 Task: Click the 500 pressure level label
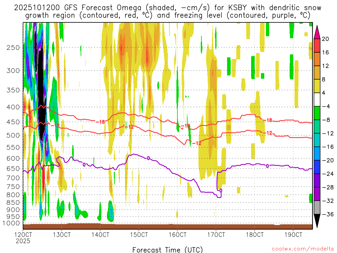[13, 135]
